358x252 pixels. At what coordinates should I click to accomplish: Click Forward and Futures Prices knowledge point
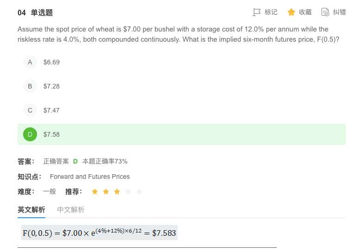click(90, 176)
